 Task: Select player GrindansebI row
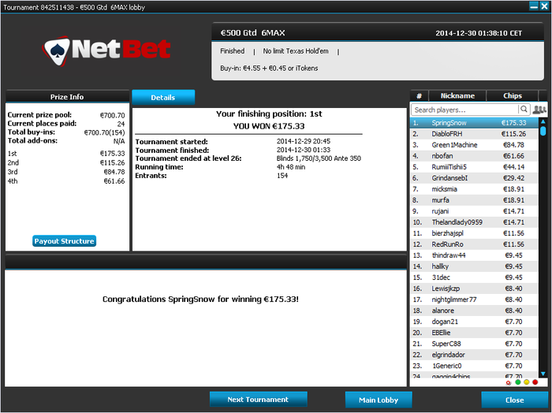[x=474, y=178]
